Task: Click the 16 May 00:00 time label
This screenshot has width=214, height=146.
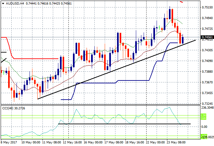Action: click(x=93, y=142)
